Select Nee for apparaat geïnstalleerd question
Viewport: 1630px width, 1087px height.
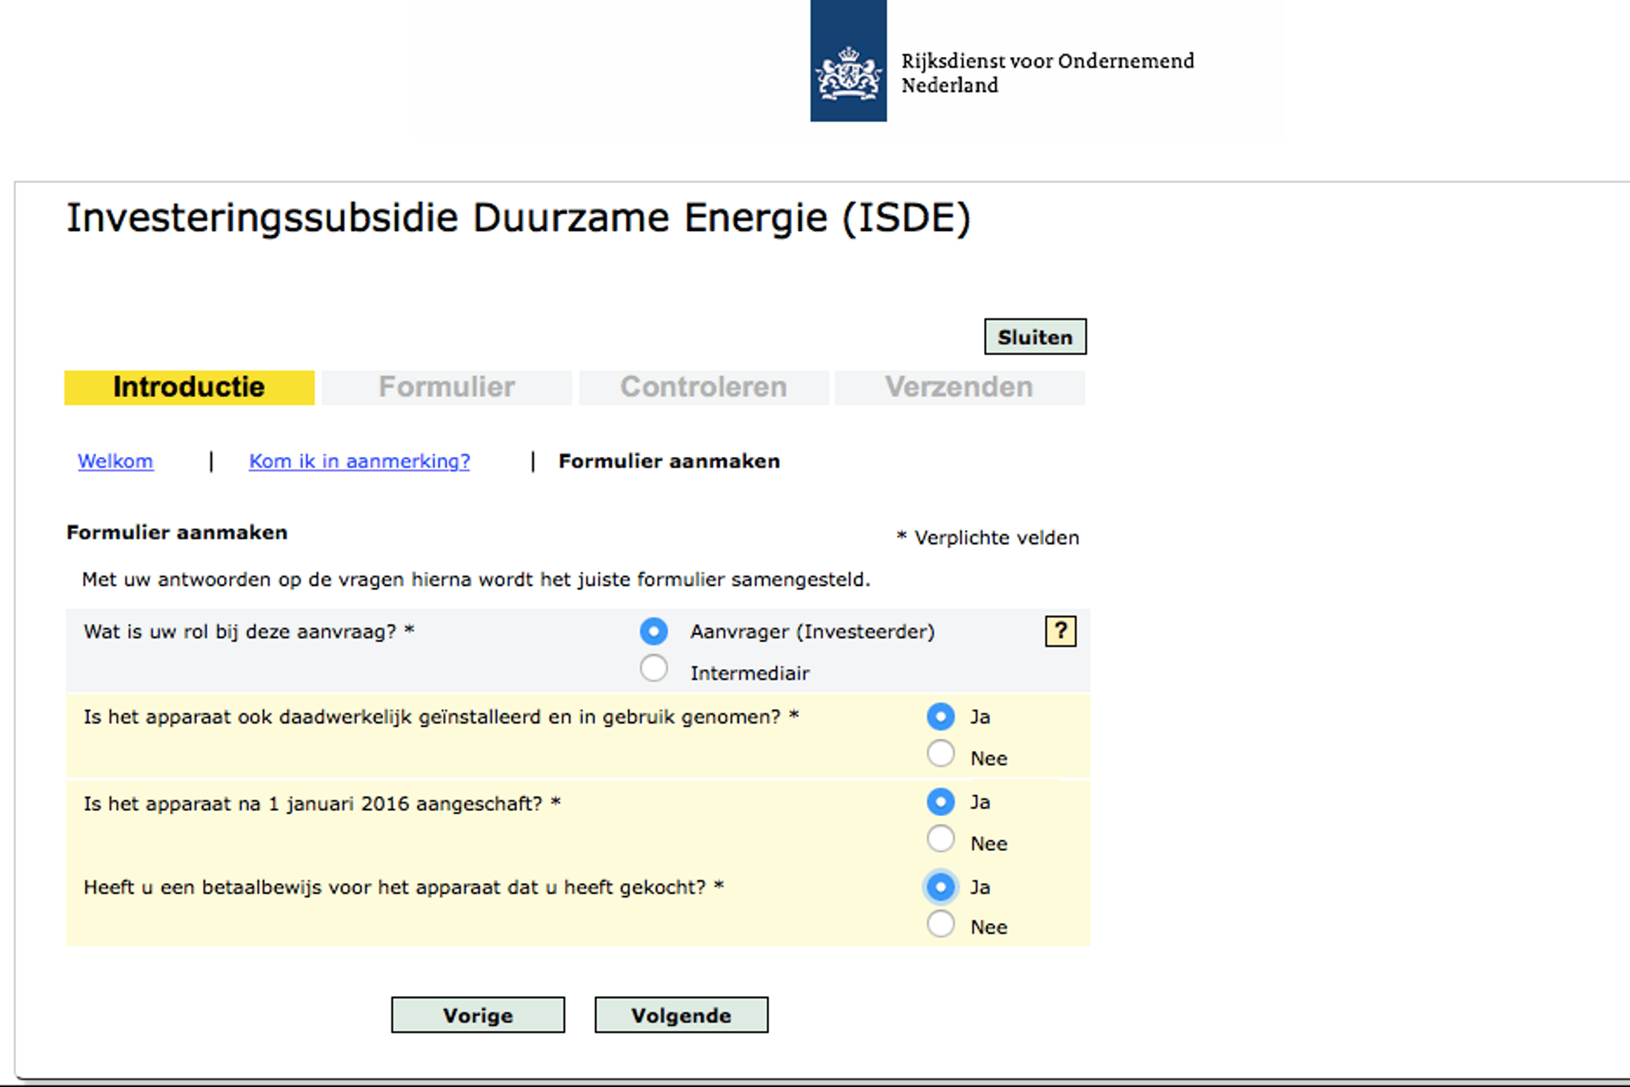[940, 753]
